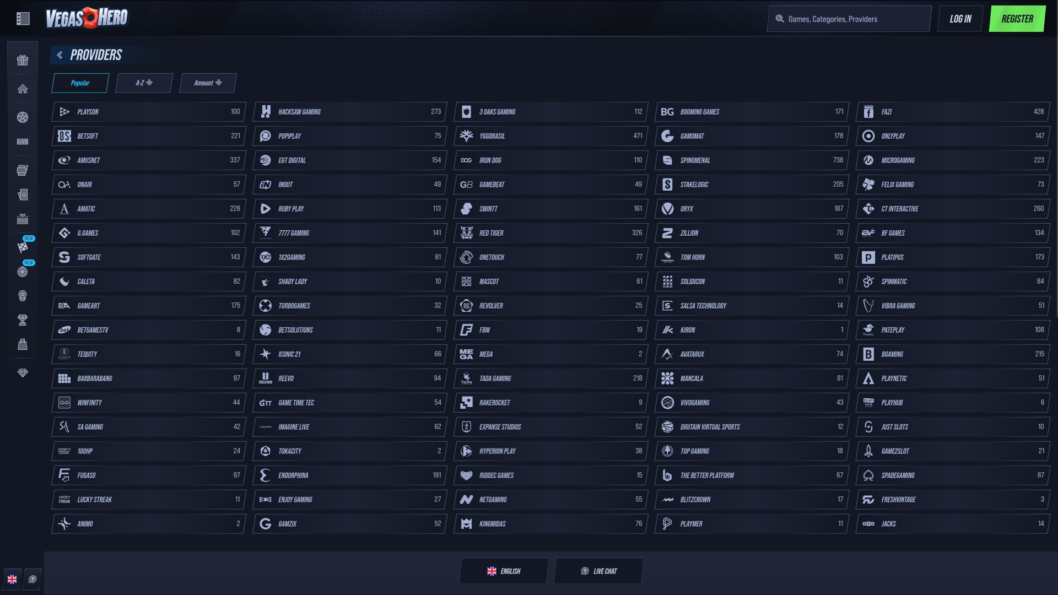The image size is (1058, 595).
Task: Open the language flag selector at bottom left
Action: pyautogui.click(x=12, y=579)
